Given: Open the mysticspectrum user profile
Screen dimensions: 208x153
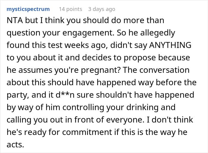Looking at the screenshot, I should [x=28, y=9].
